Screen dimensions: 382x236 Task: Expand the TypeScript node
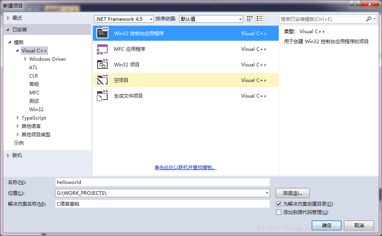pos(18,118)
